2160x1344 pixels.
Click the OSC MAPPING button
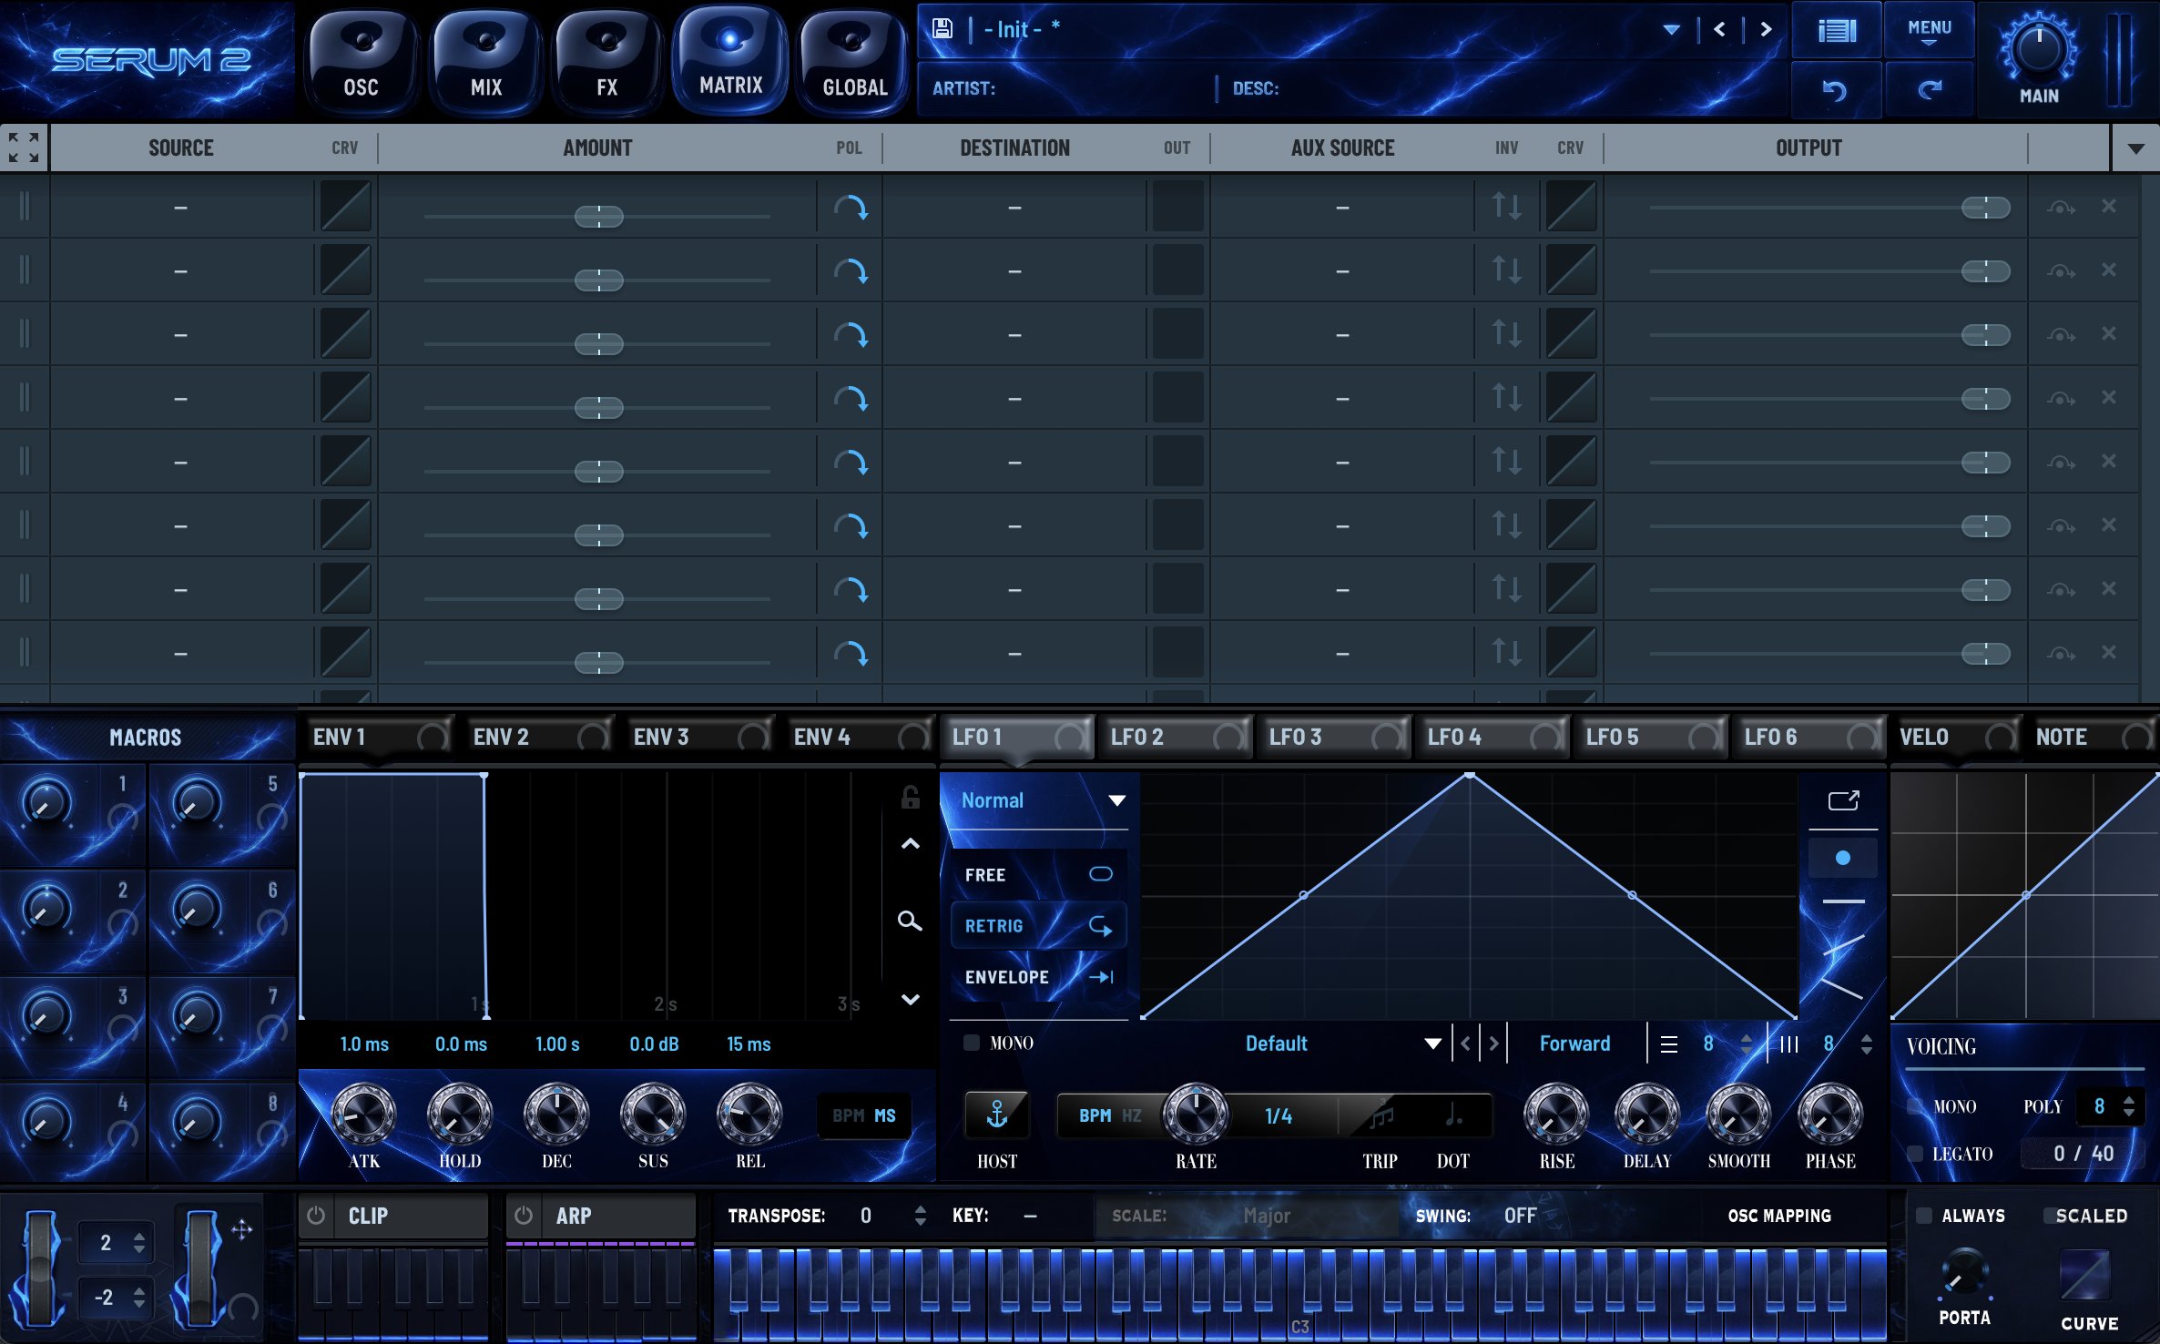point(1779,1216)
